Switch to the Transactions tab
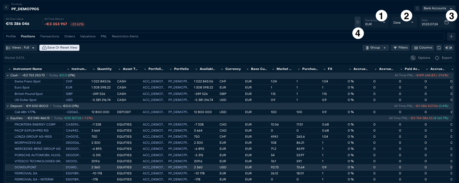 [49, 36]
